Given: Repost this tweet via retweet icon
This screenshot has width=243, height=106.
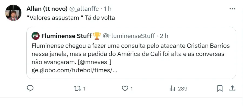Looking at the screenshot, I should [x=77, y=89].
